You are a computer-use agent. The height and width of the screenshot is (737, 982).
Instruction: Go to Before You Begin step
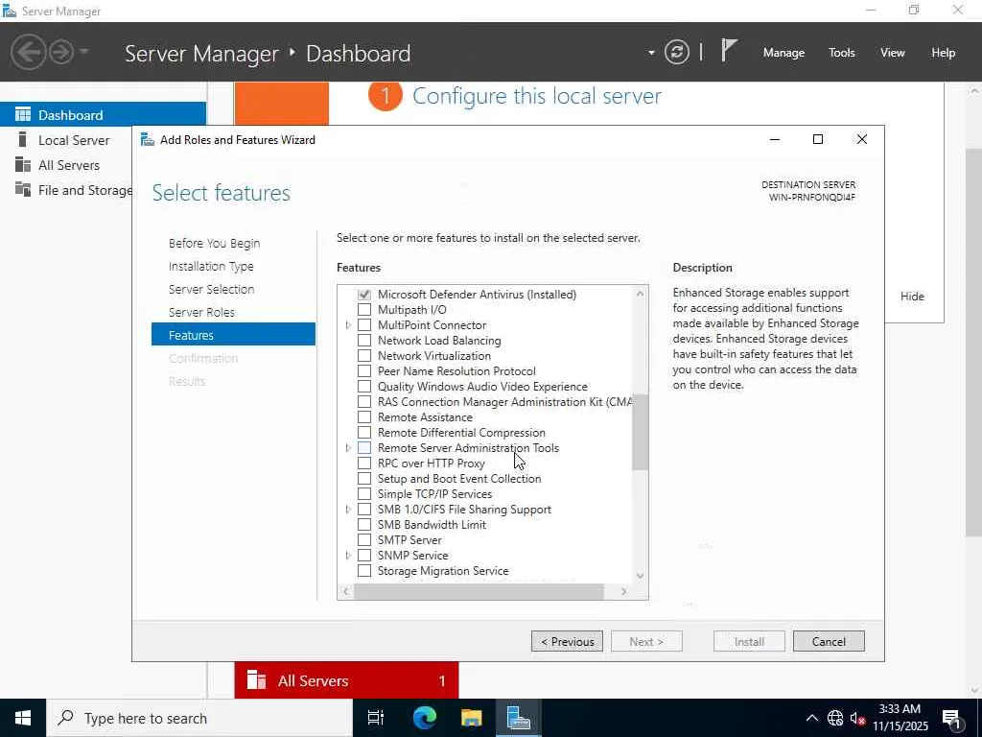click(x=214, y=243)
